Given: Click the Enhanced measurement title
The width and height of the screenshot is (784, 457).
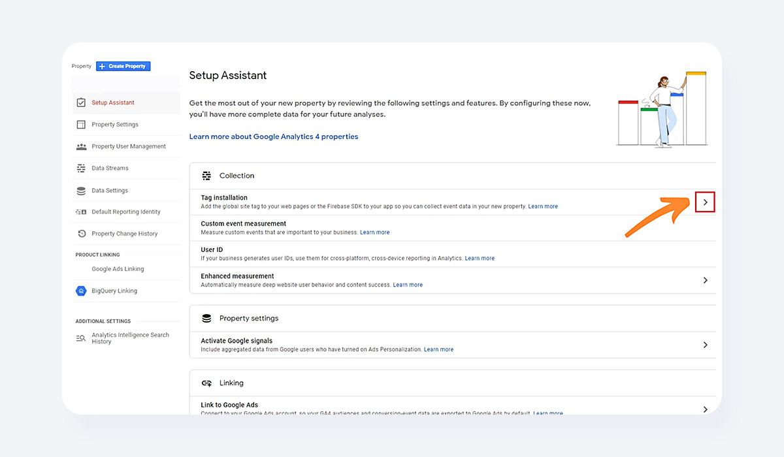Looking at the screenshot, I should tap(237, 276).
